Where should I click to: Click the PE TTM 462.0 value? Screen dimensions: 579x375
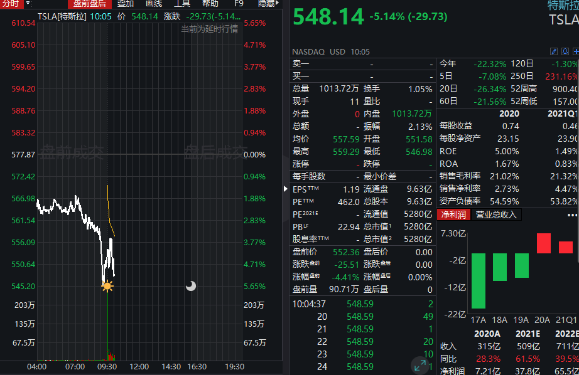349,202
